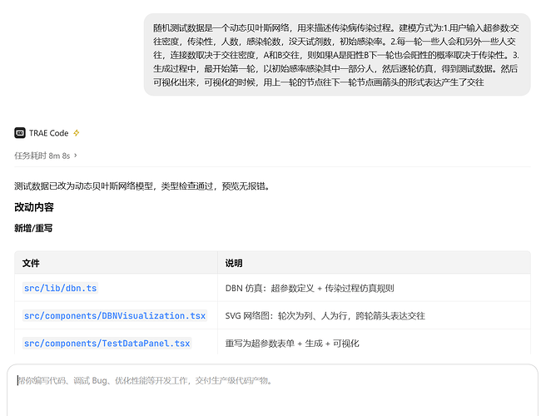Select the 改动内容 heading
This screenshot has width=546, height=416.
coord(34,207)
